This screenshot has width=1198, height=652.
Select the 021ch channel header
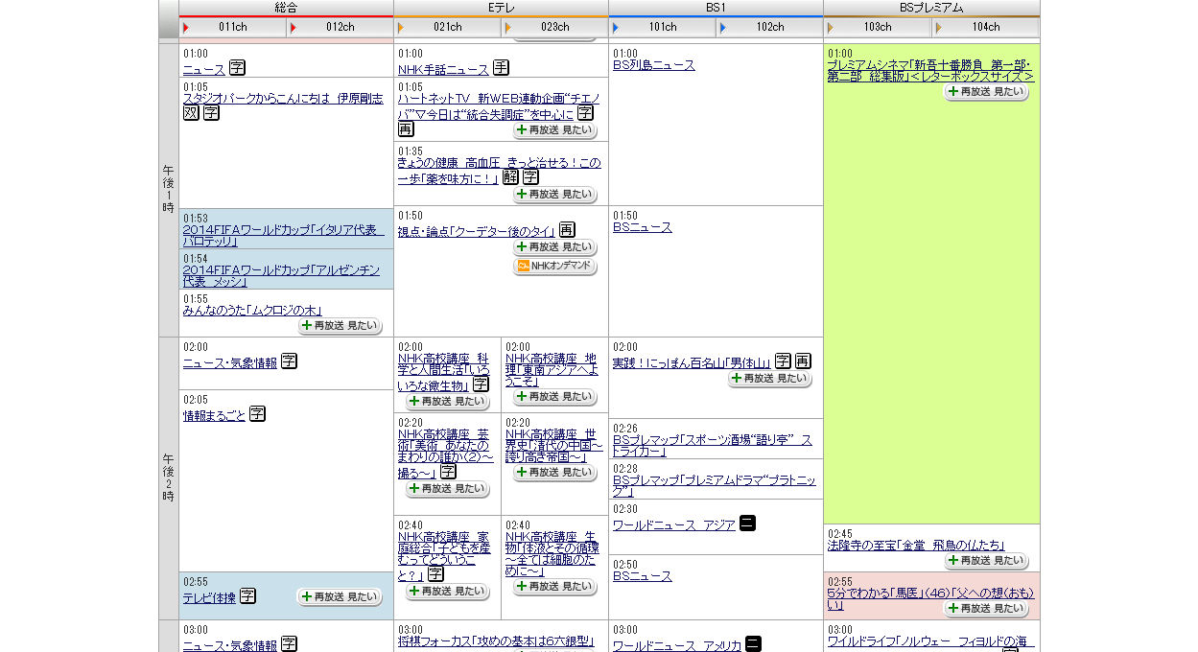(x=447, y=27)
